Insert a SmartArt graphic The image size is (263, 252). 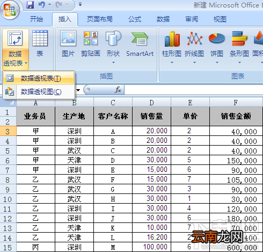coord(140,44)
